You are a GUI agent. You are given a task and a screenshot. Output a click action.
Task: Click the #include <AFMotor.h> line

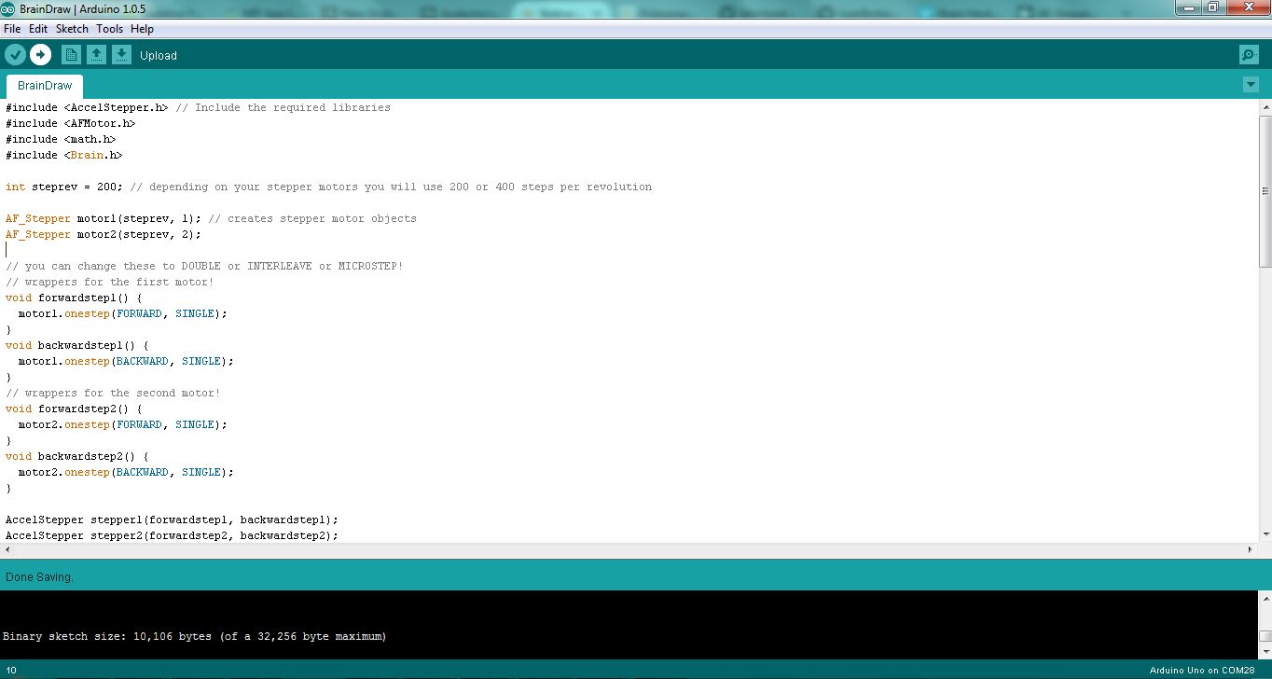(x=71, y=123)
